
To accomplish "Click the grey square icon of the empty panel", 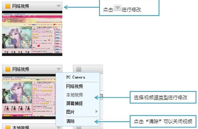I will point(79,69).
